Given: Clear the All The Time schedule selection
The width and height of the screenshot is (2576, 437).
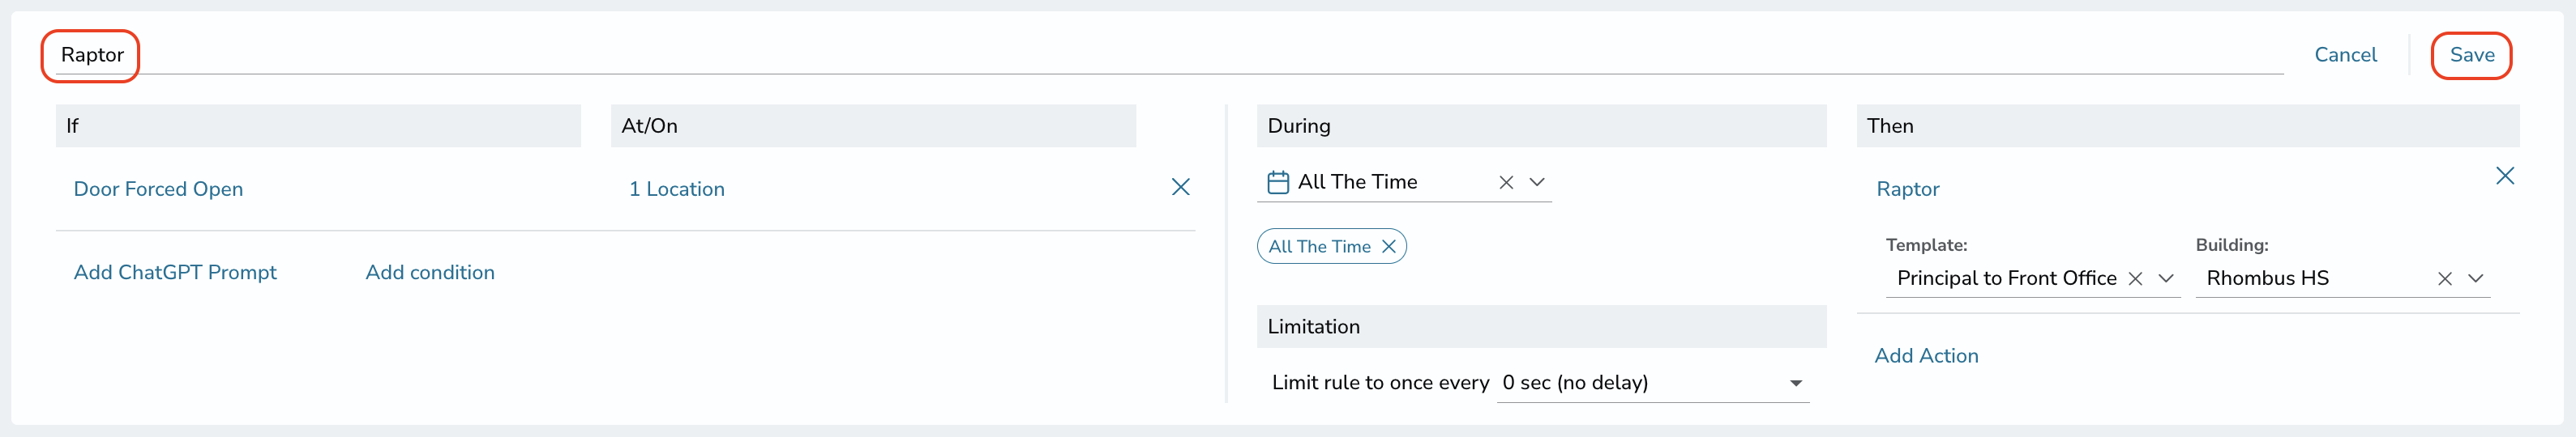Looking at the screenshot, I should tap(1506, 183).
